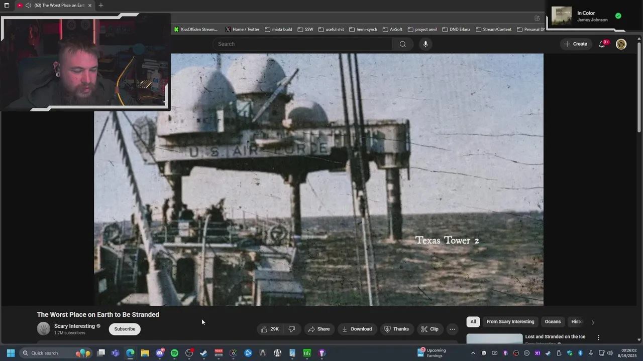Open options for Lost and Stranded video
The height and width of the screenshot is (361, 643).
coord(598,337)
